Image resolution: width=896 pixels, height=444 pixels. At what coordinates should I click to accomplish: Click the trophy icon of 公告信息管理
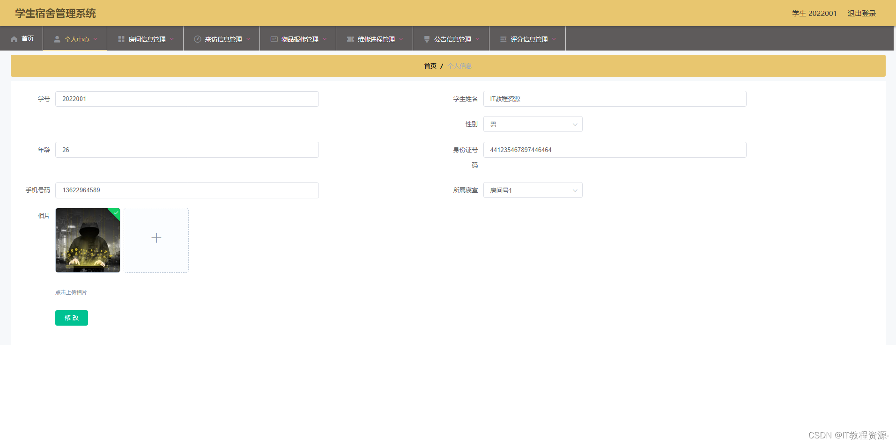[x=427, y=39]
